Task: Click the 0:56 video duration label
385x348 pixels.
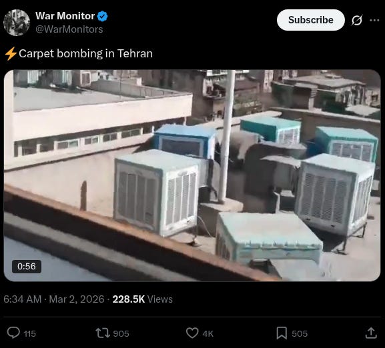Action: 27,267
